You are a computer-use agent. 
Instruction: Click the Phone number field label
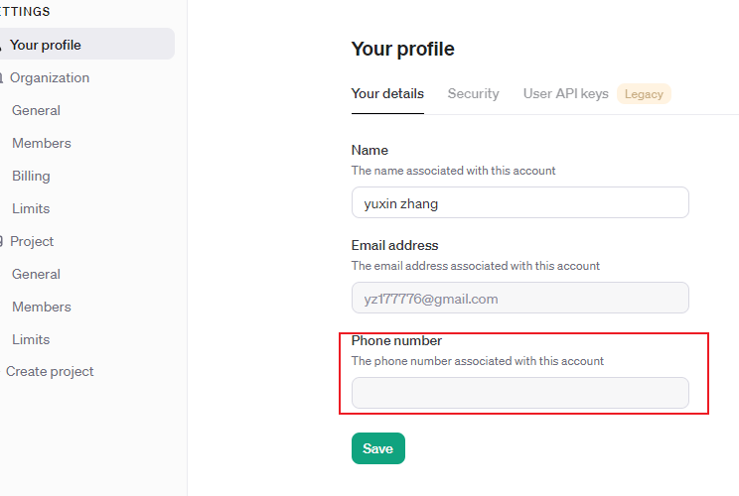point(396,340)
